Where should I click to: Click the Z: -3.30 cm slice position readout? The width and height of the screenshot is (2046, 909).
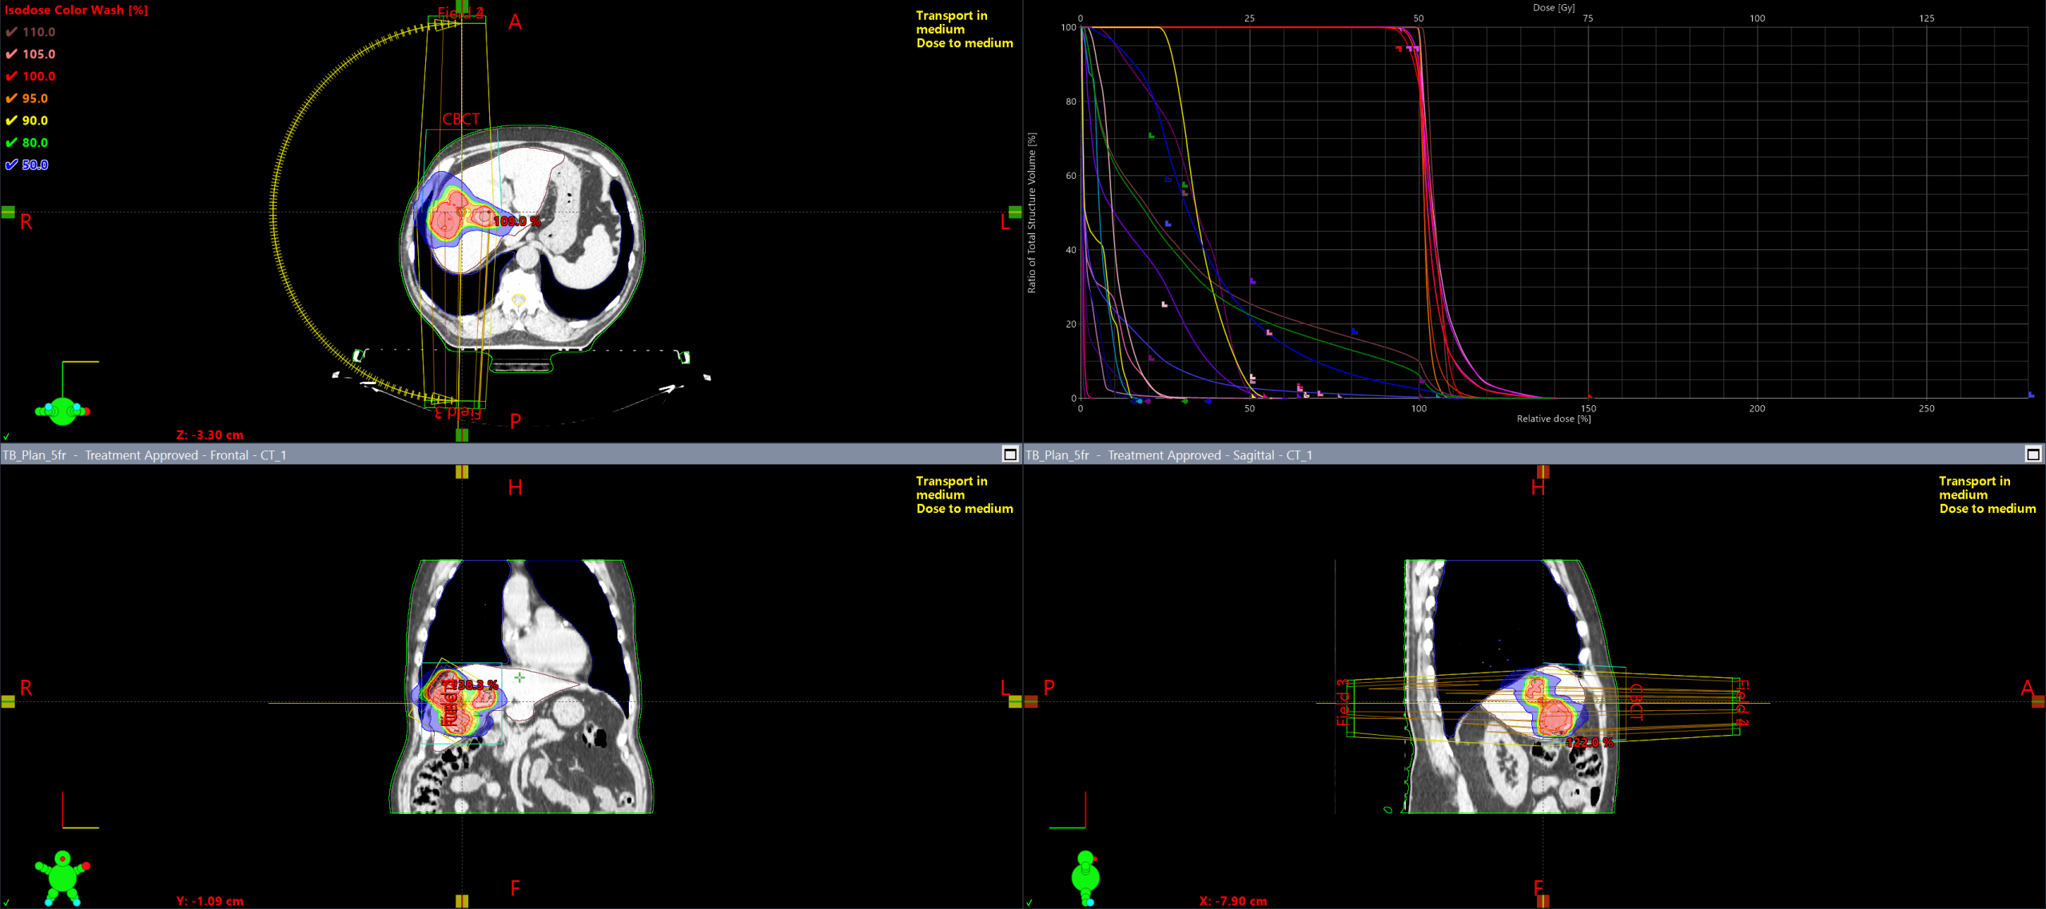pos(209,435)
